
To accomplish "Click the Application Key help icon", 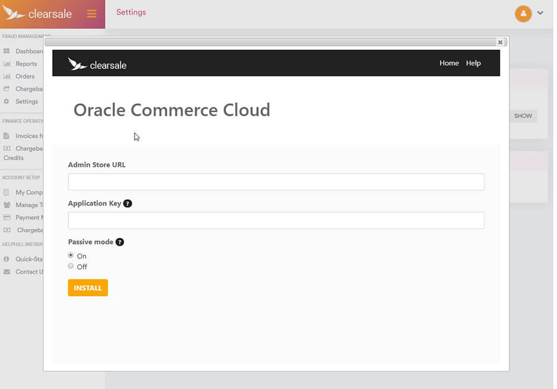I will tap(128, 203).
